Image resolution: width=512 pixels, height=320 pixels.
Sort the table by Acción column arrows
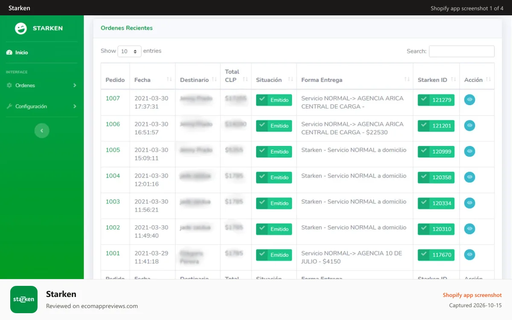click(488, 79)
